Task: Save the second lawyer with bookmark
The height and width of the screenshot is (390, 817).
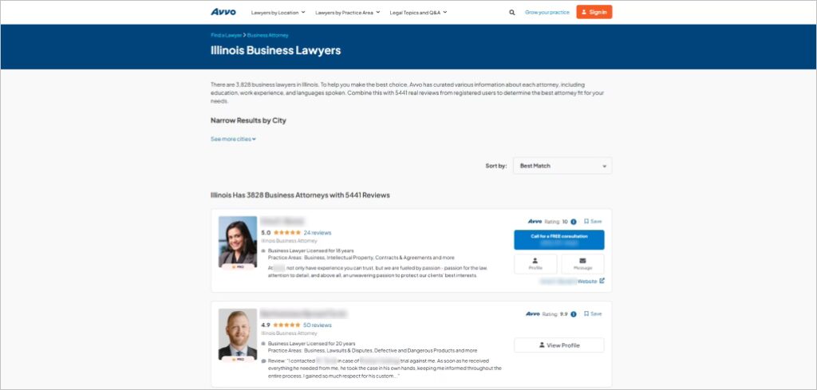Action: pyautogui.click(x=593, y=314)
